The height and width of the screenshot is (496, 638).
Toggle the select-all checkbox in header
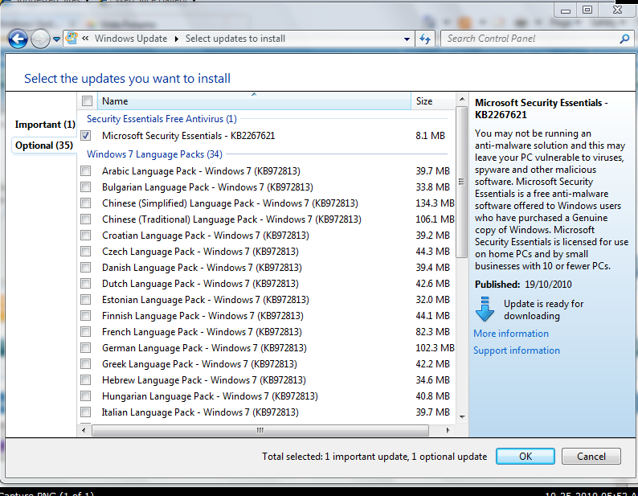tap(87, 100)
